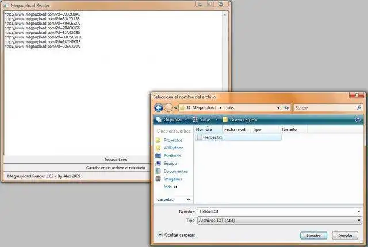
Task: Open the Tipo Archivos TXT combo box
Action: point(279,220)
